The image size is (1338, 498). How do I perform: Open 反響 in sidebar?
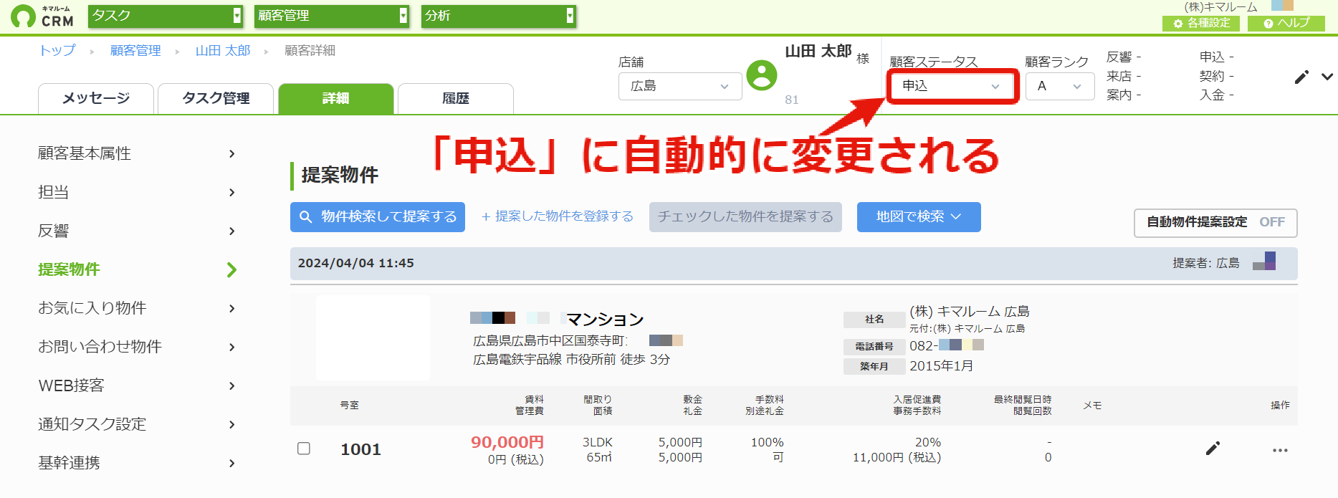[x=136, y=231]
